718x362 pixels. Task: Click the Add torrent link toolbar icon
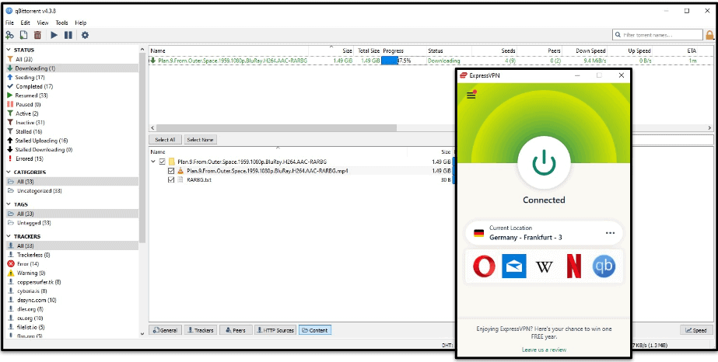[10, 35]
